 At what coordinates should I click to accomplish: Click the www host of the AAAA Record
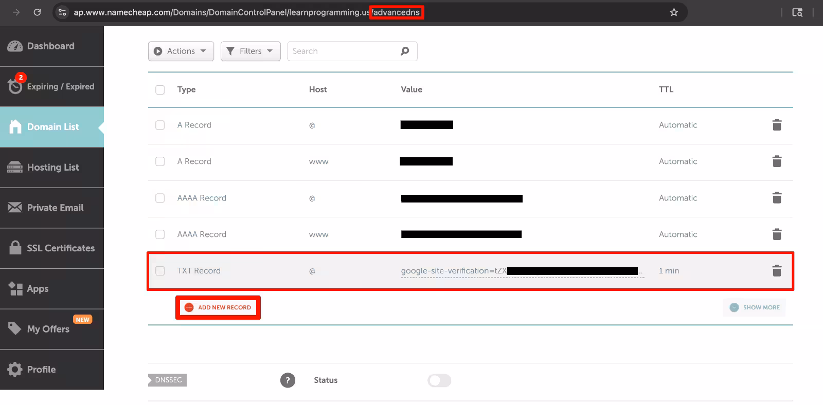point(318,234)
